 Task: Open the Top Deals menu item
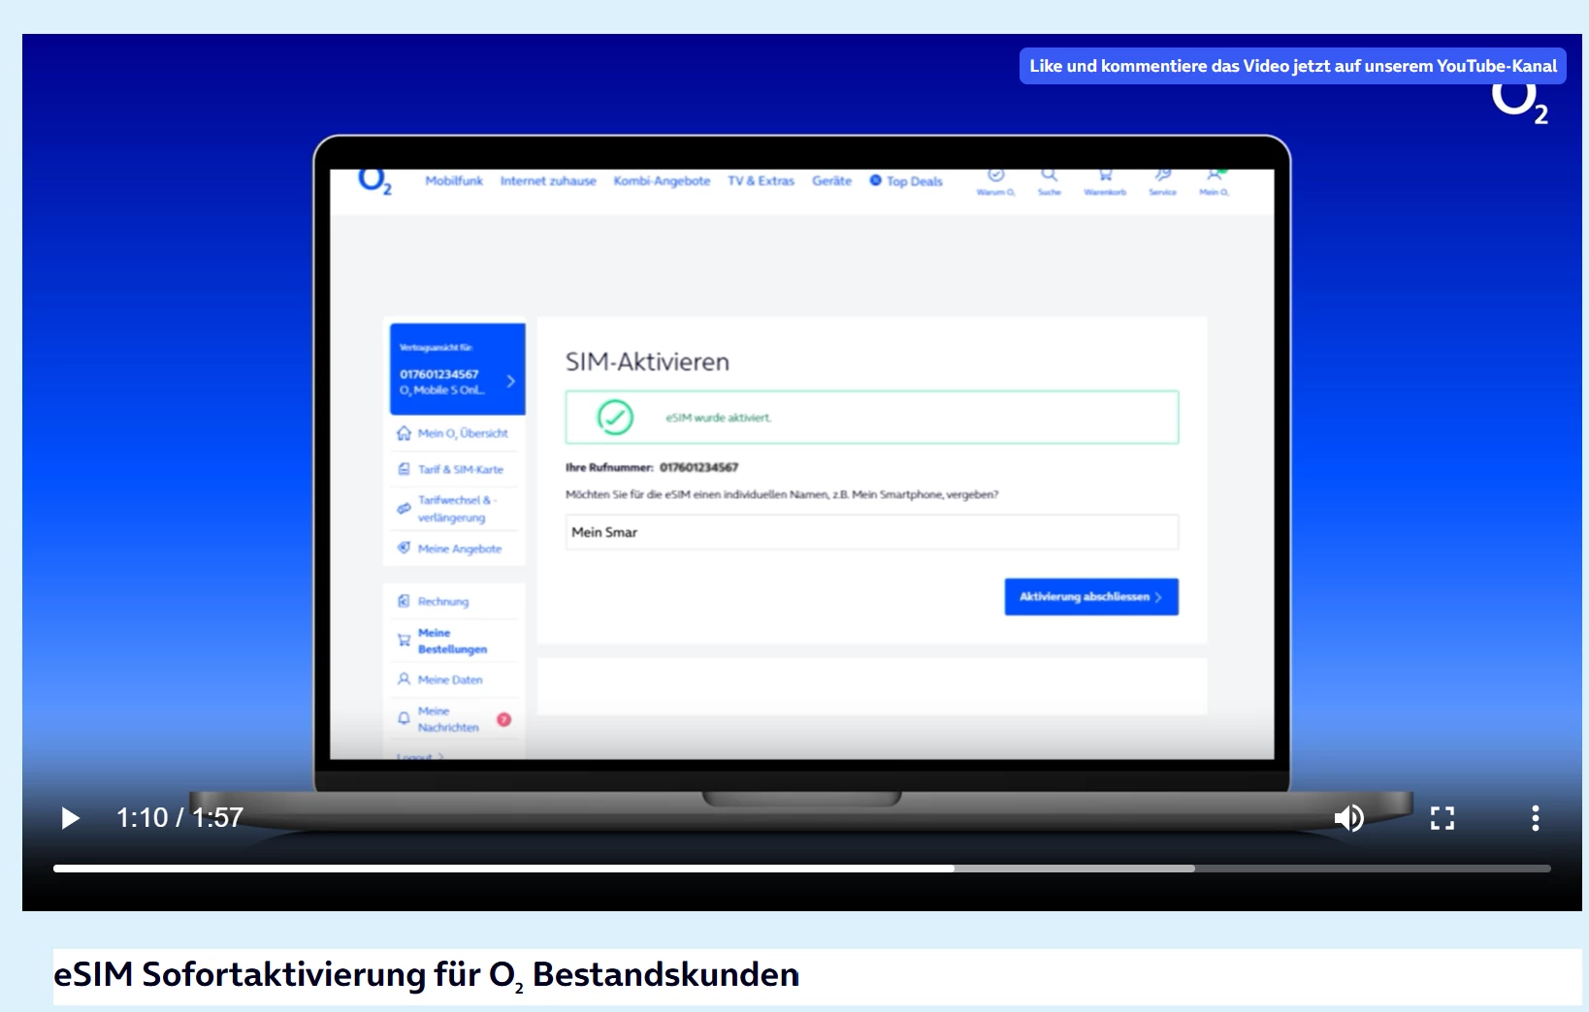[x=906, y=181]
